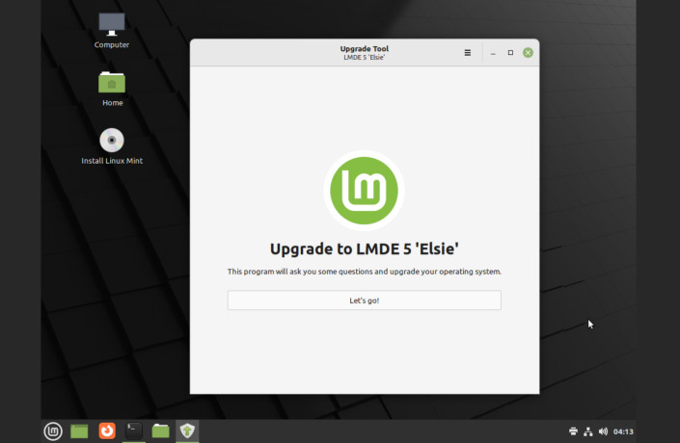Image resolution: width=680 pixels, height=443 pixels.
Task: Click the "Upgrade Tool" window title
Action: [x=364, y=49]
